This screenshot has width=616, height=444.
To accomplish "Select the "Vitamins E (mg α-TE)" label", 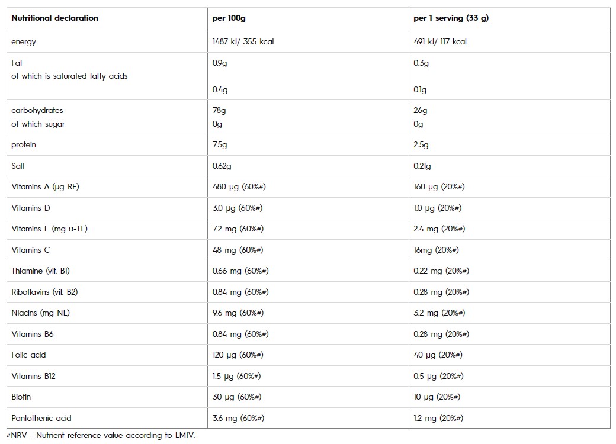I will coord(49,229).
